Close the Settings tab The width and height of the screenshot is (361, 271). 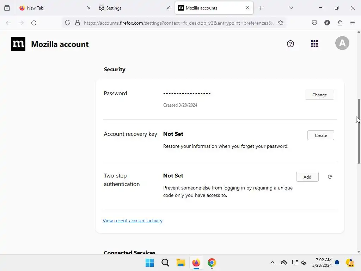[168, 8]
